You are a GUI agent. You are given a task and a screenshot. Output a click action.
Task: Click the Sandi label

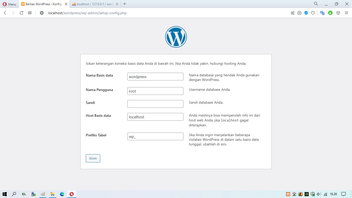click(x=90, y=103)
